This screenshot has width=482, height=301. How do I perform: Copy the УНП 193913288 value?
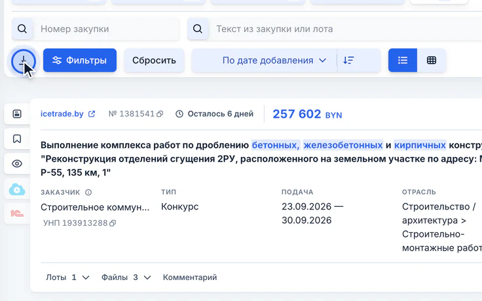tap(113, 223)
